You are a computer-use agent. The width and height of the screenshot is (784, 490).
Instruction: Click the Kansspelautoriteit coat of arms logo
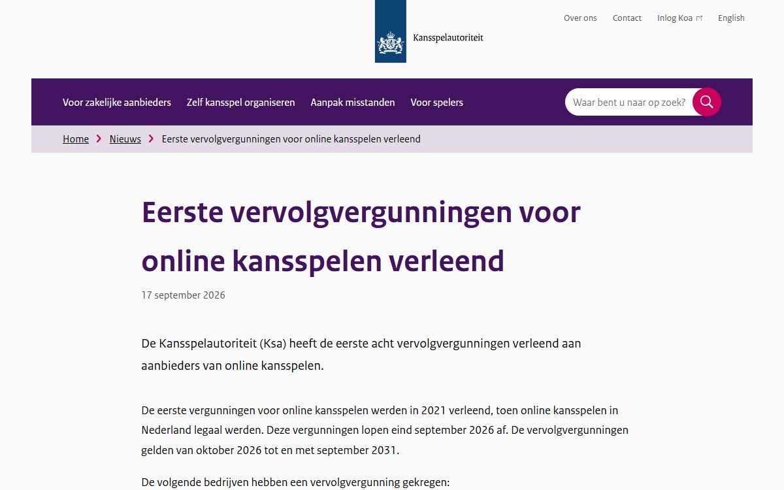pos(390,31)
